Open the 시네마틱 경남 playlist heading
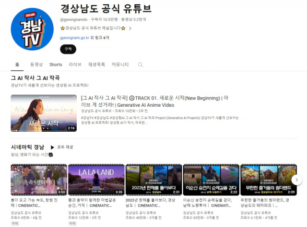 28,147
